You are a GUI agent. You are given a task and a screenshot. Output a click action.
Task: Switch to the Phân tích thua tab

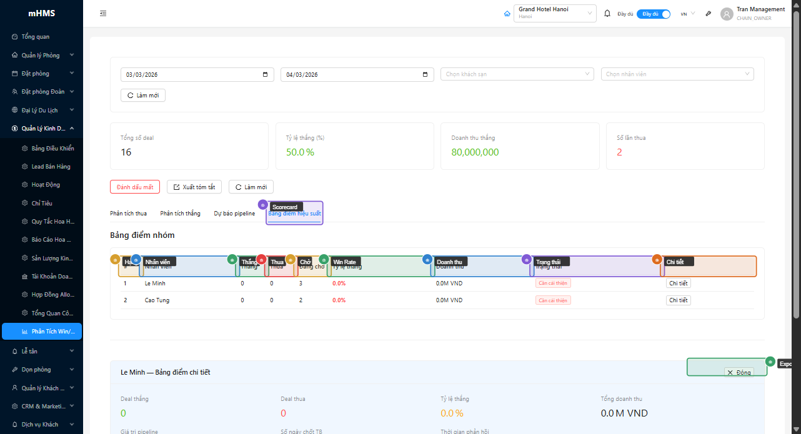pyautogui.click(x=128, y=214)
